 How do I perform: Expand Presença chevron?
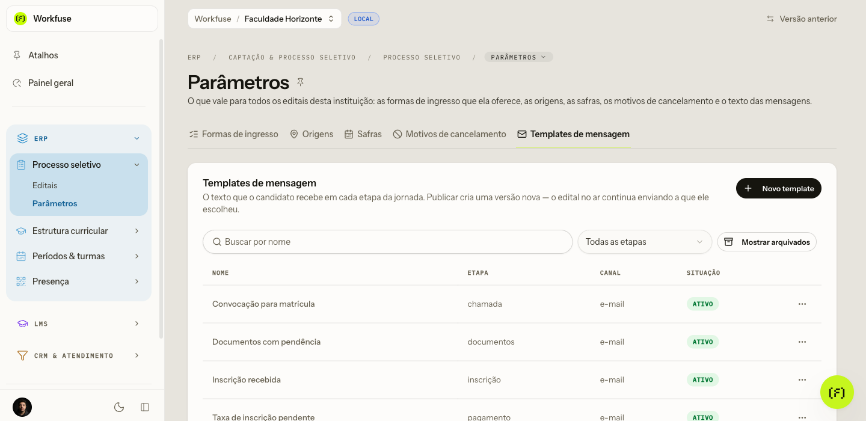[x=137, y=281]
